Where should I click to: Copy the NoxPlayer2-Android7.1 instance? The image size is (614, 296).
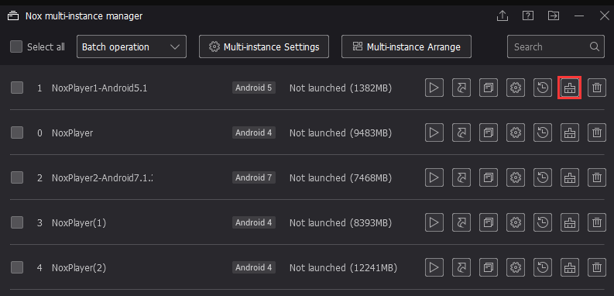click(x=489, y=177)
